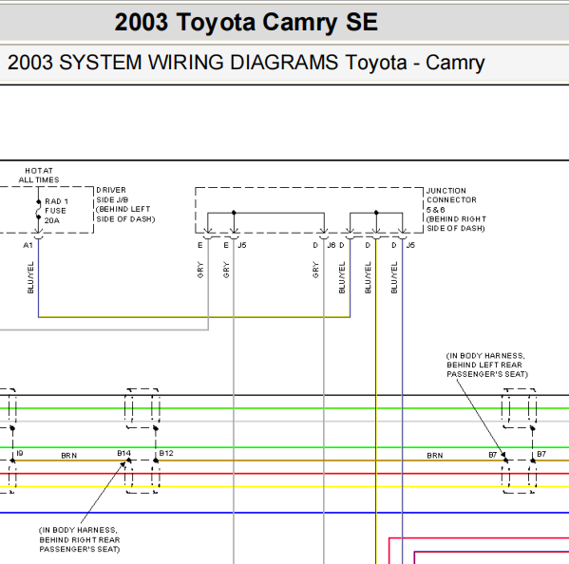The width and height of the screenshot is (569, 564).
Task: Click the "I9" splice label
Action: tap(20, 453)
